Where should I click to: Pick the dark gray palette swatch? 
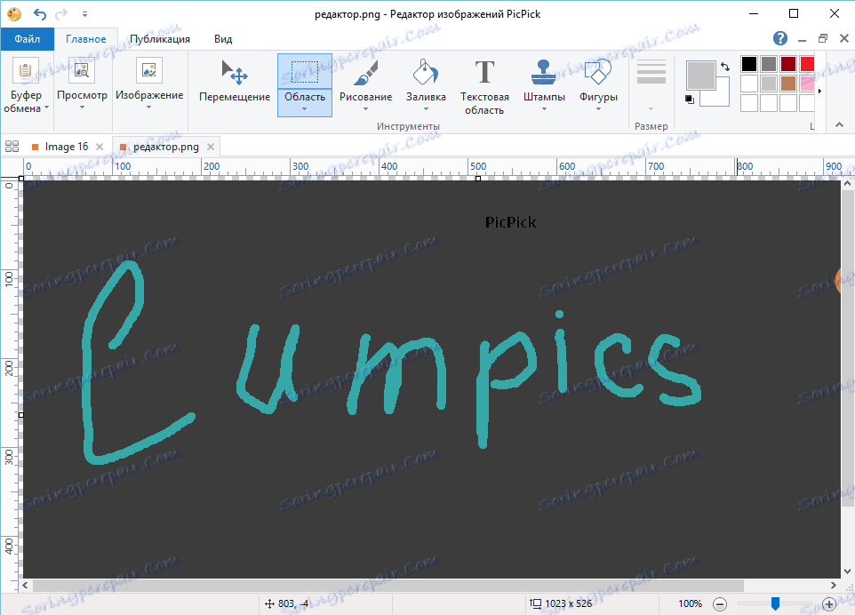tap(769, 64)
